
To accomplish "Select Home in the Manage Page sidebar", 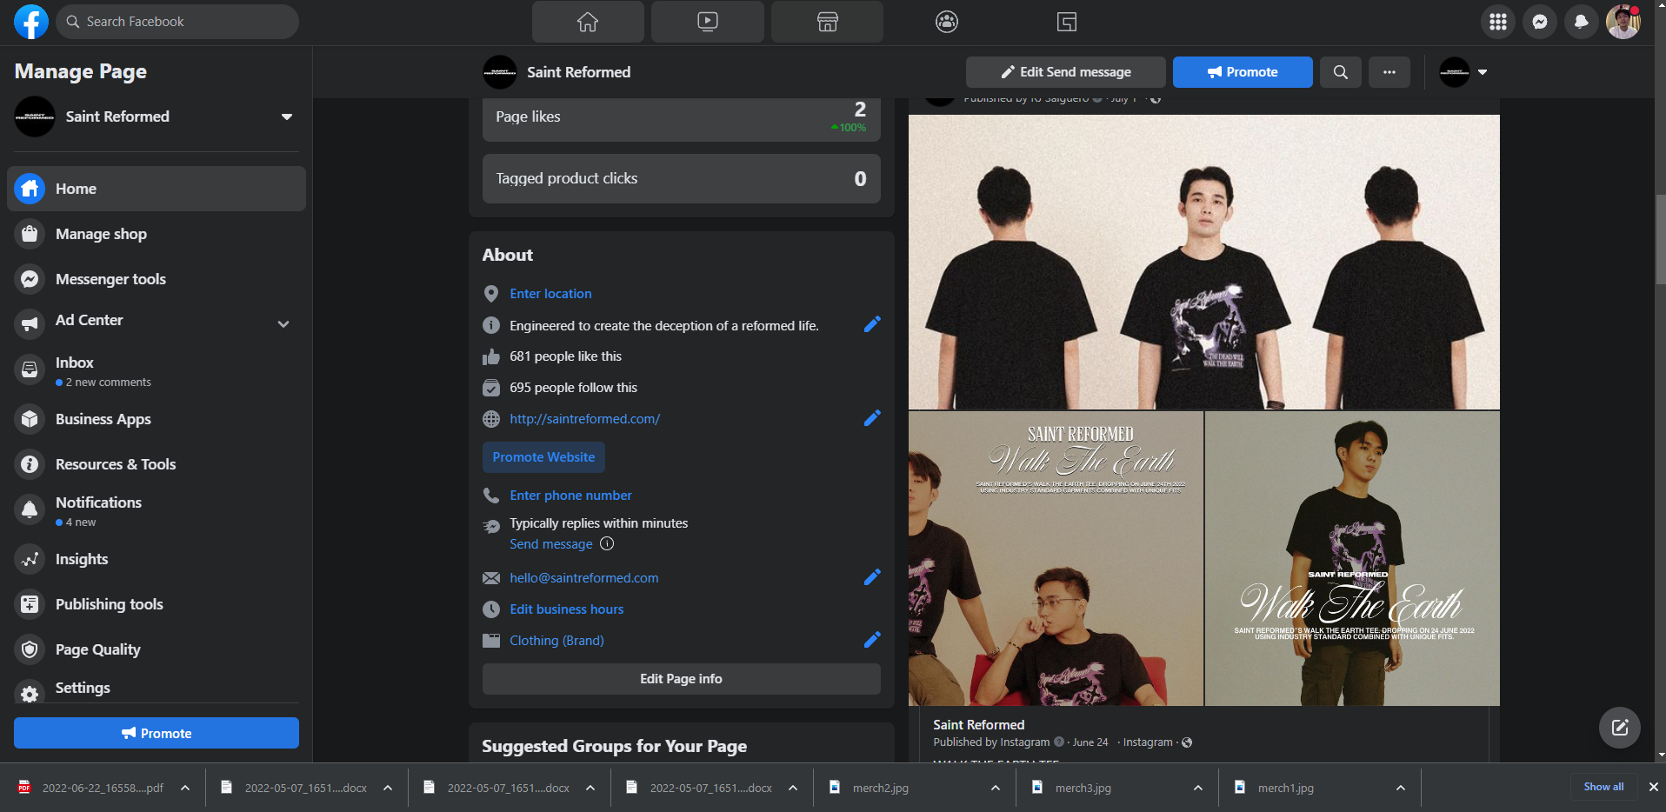I will [157, 189].
